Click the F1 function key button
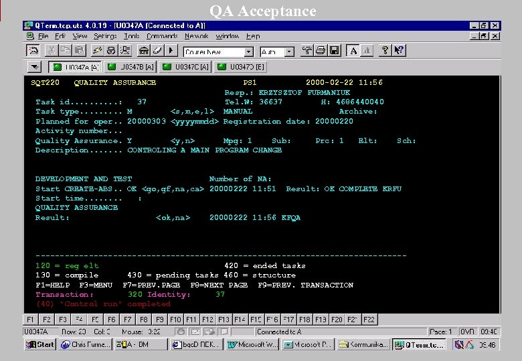The image size is (522, 361). pos(30,320)
